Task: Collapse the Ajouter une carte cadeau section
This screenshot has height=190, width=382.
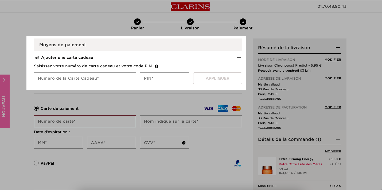Action: (239, 58)
